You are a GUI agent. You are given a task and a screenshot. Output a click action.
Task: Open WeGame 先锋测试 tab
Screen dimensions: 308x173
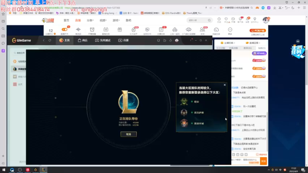coord(103,40)
